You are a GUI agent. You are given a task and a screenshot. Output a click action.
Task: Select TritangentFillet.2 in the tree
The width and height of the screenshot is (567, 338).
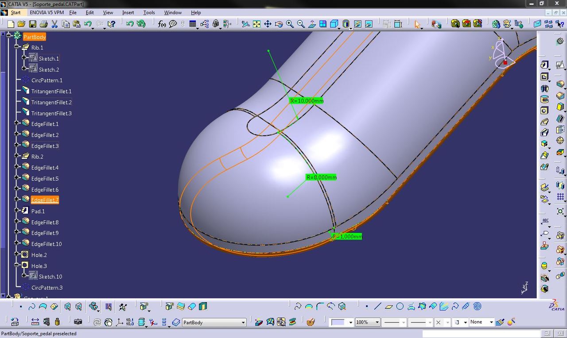(x=51, y=102)
